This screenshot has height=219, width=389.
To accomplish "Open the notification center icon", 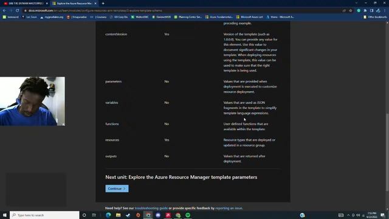I will click(x=382, y=215).
